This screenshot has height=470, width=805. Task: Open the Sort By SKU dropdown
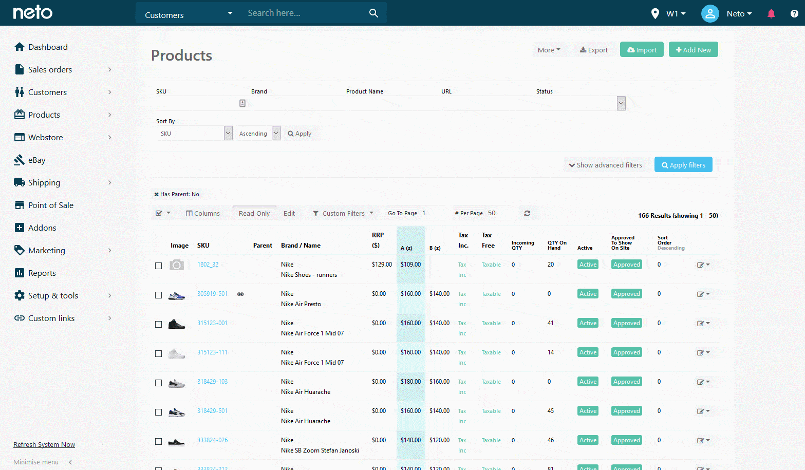(194, 134)
